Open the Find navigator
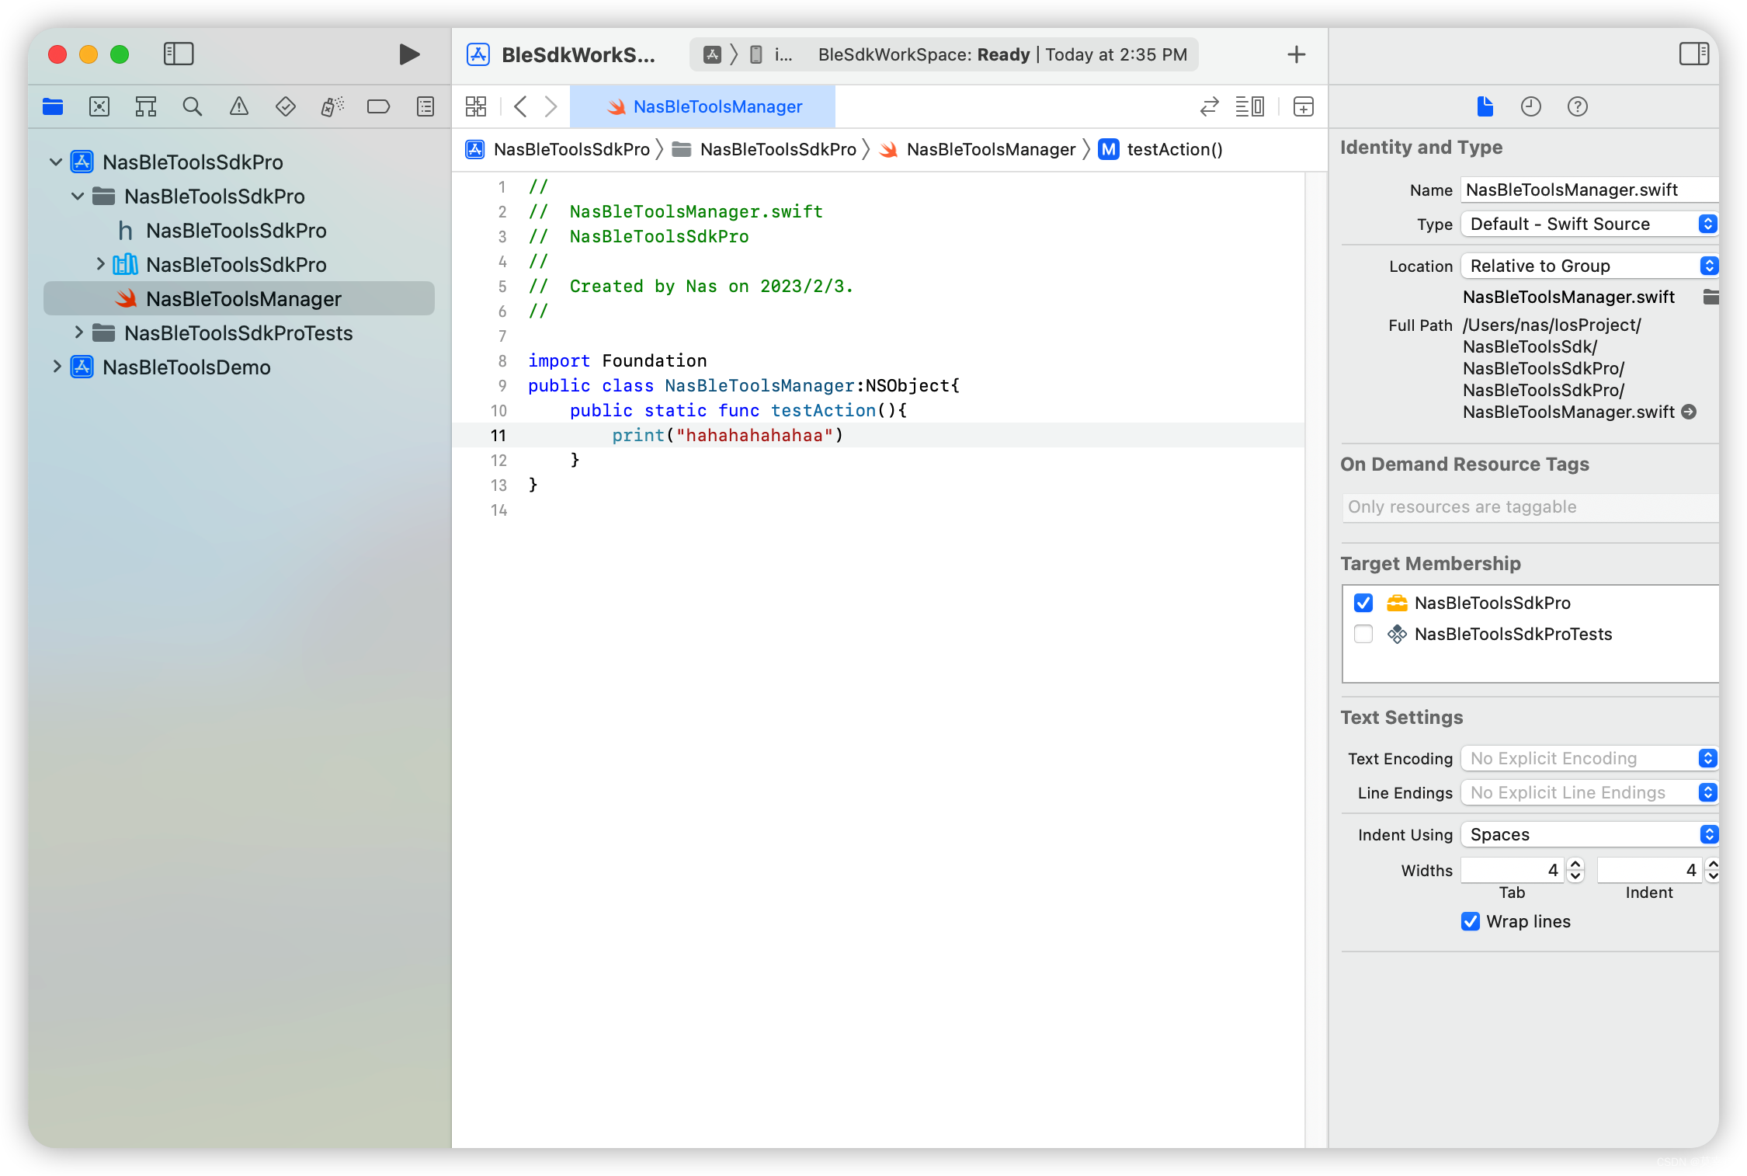 tap(192, 106)
